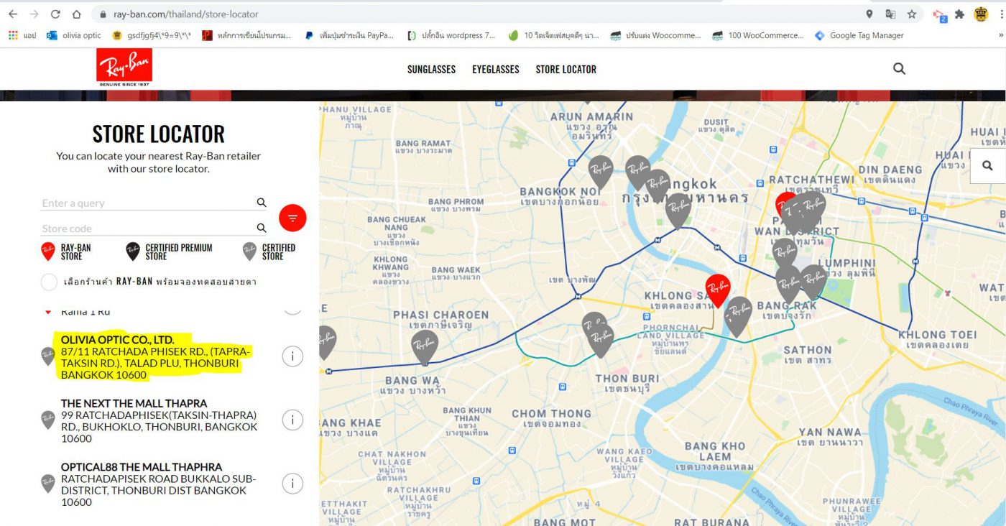
Task: Click the THON BURI map label
Action: (627, 379)
